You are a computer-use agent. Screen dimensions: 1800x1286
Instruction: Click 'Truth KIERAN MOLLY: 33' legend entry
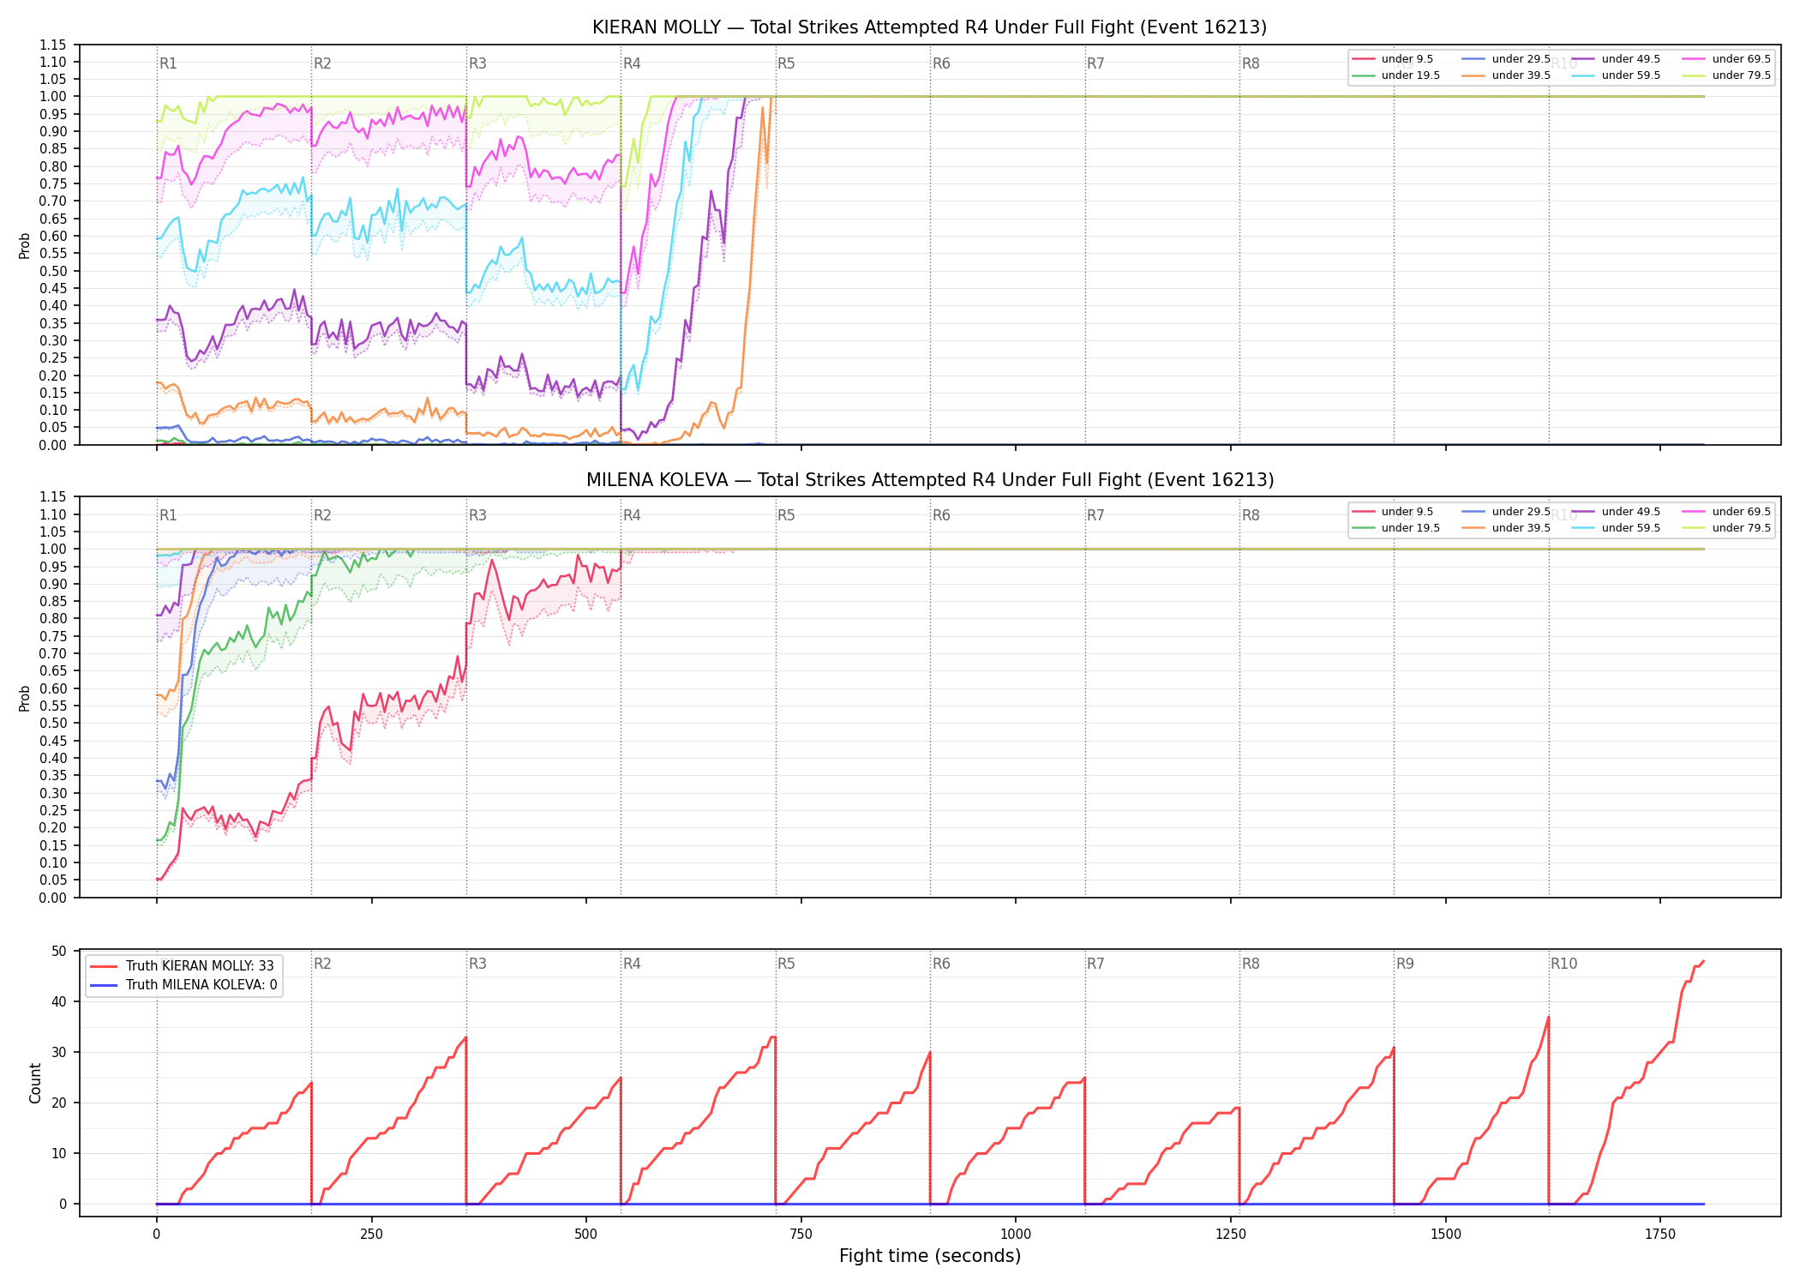(x=182, y=966)
